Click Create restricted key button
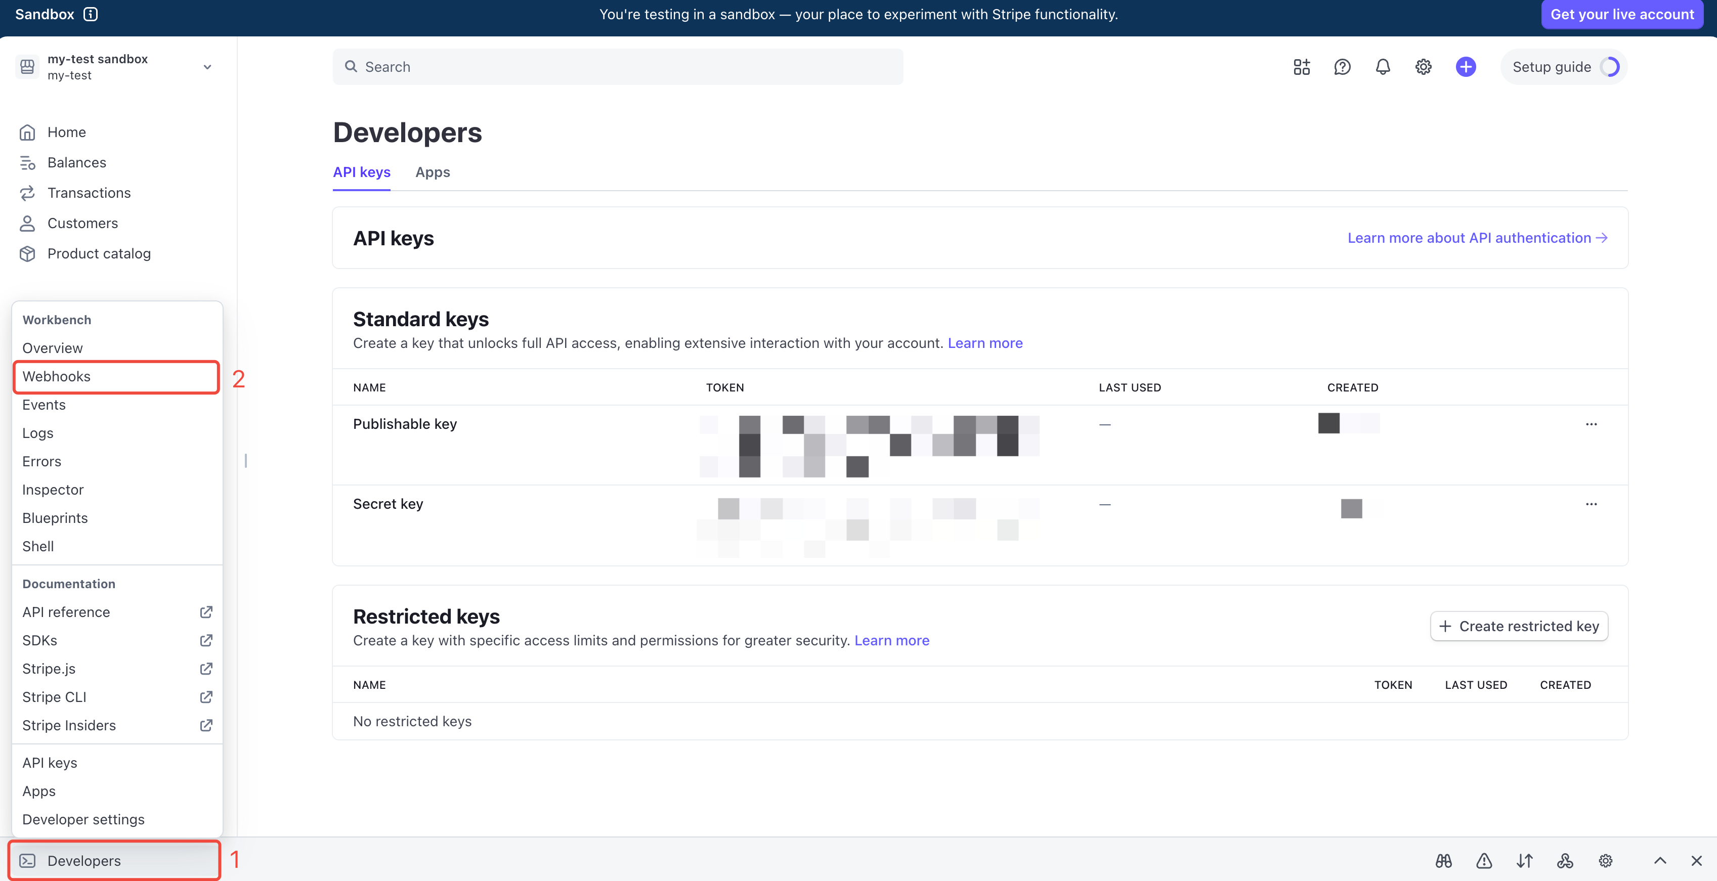Image resolution: width=1717 pixels, height=881 pixels. click(x=1518, y=626)
